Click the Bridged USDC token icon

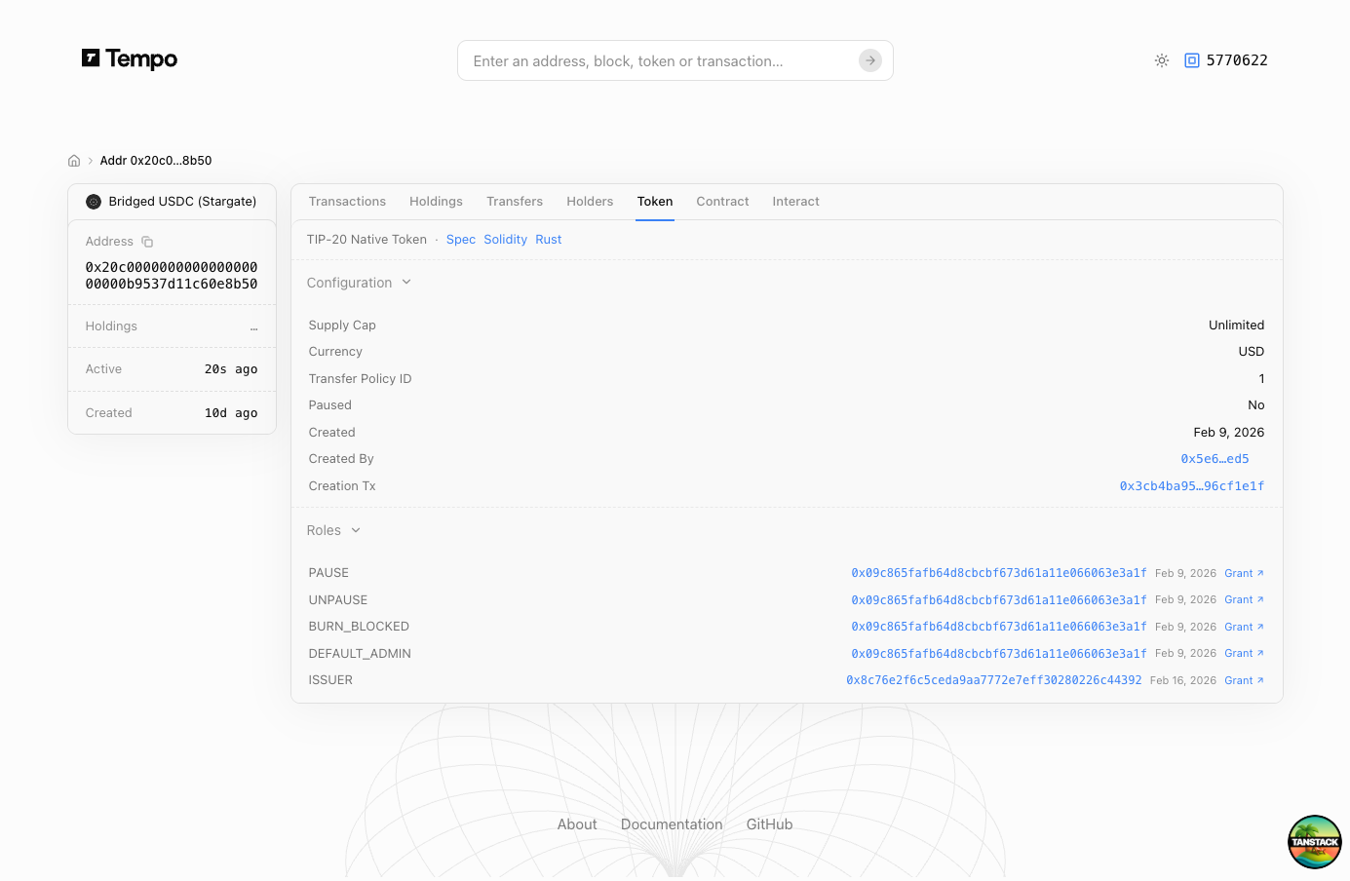click(x=94, y=202)
